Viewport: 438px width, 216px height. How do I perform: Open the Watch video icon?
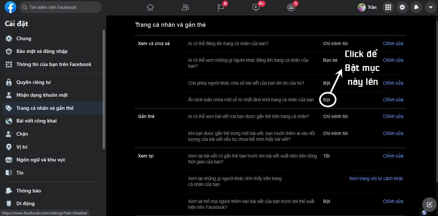pos(256,7)
